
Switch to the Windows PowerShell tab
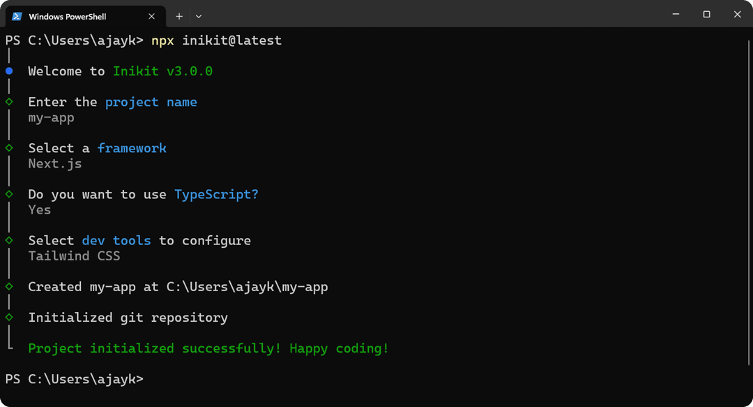point(77,15)
